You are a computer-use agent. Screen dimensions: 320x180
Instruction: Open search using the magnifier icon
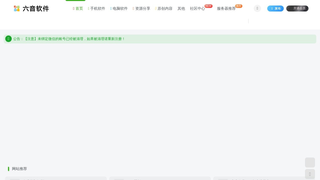(257, 8)
